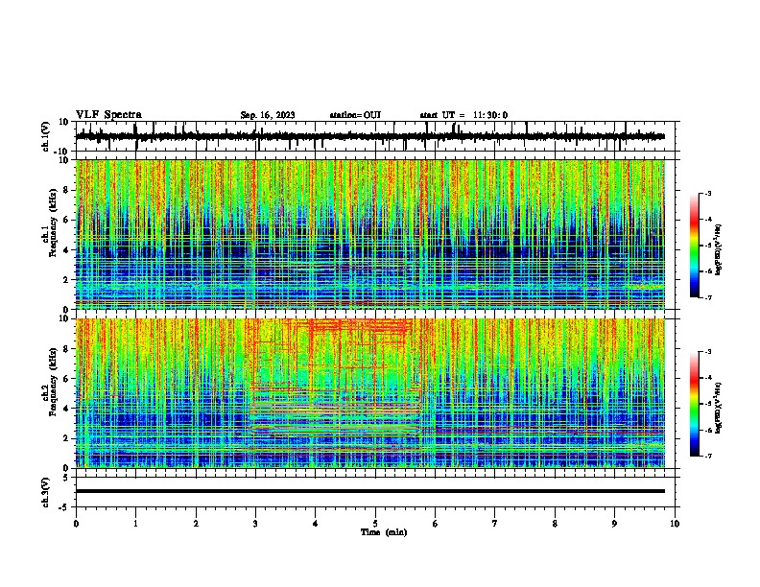Click the time axis tick label "9"
The height and width of the screenshot is (587, 760).
tap(614, 524)
